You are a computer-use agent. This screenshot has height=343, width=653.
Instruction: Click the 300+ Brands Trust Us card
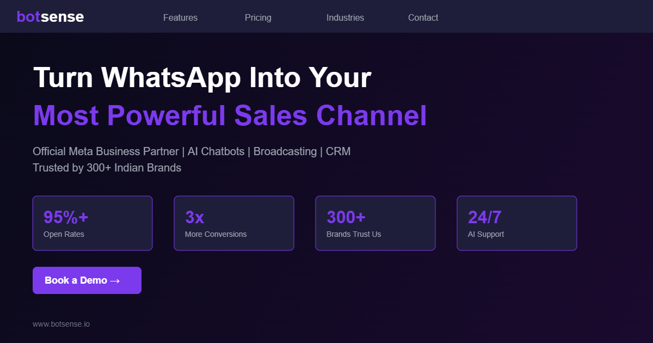pyautogui.click(x=375, y=223)
